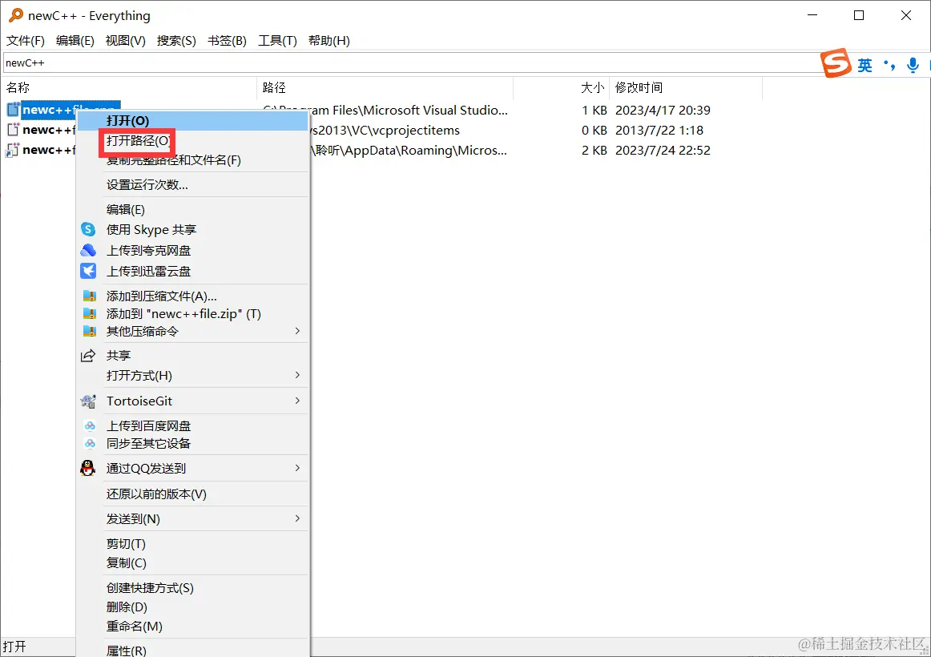The width and height of the screenshot is (931, 657).
Task: Click the share arrow icon beside 共享
Action: [x=88, y=356]
